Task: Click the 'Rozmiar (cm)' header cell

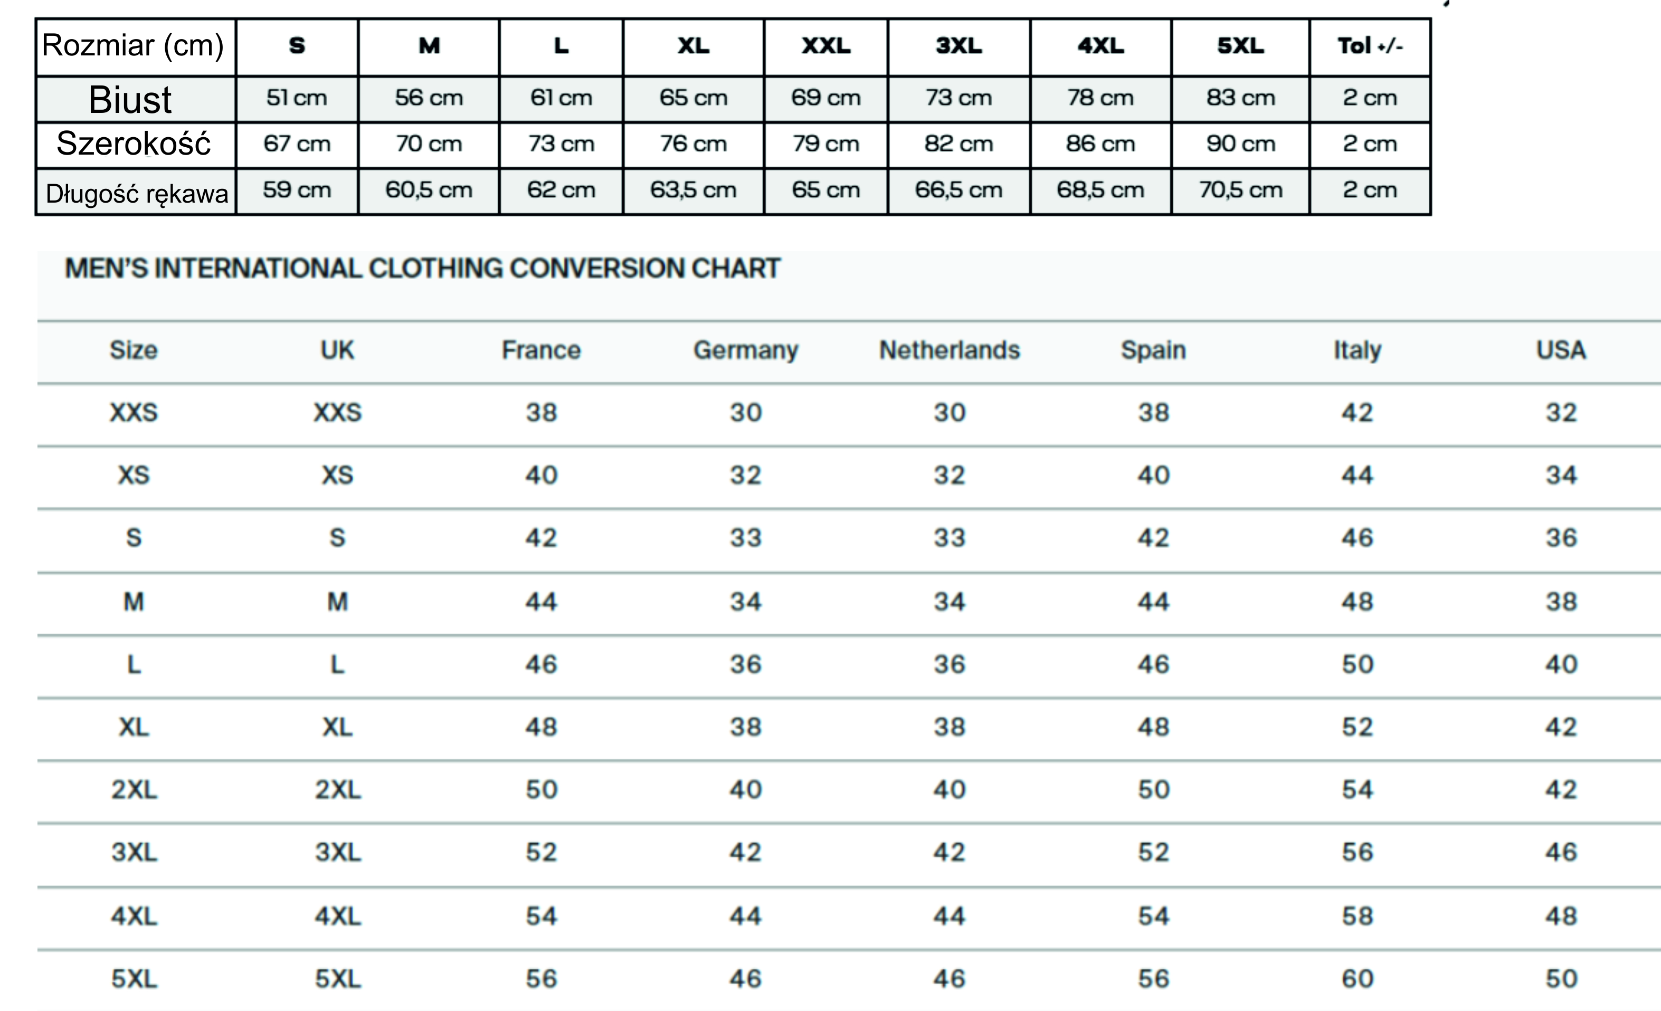Action: coord(133,46)
